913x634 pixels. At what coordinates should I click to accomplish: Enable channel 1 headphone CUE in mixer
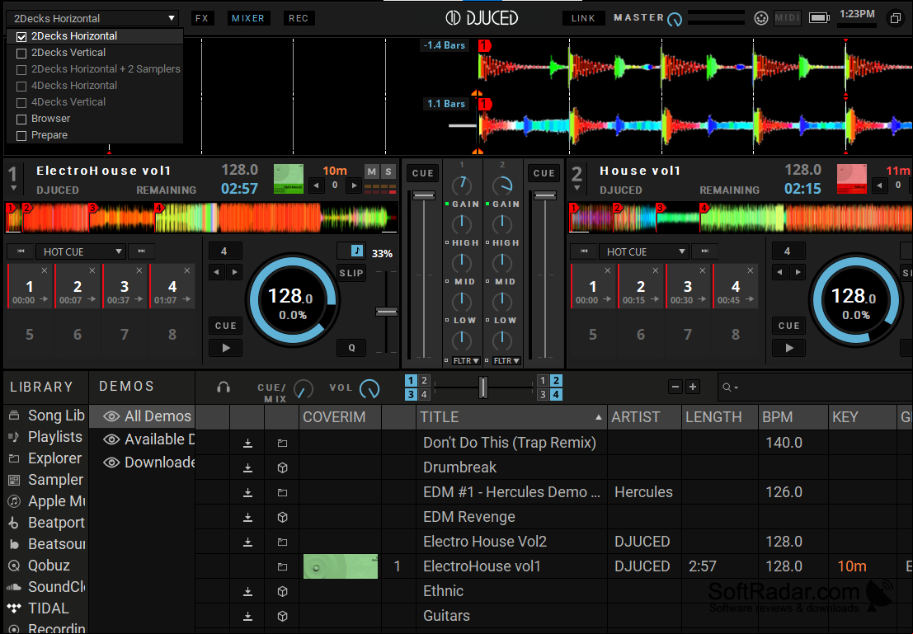click(x=423, y=173)
